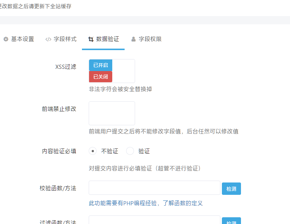Click the user icon beside 字段权限

133,39
